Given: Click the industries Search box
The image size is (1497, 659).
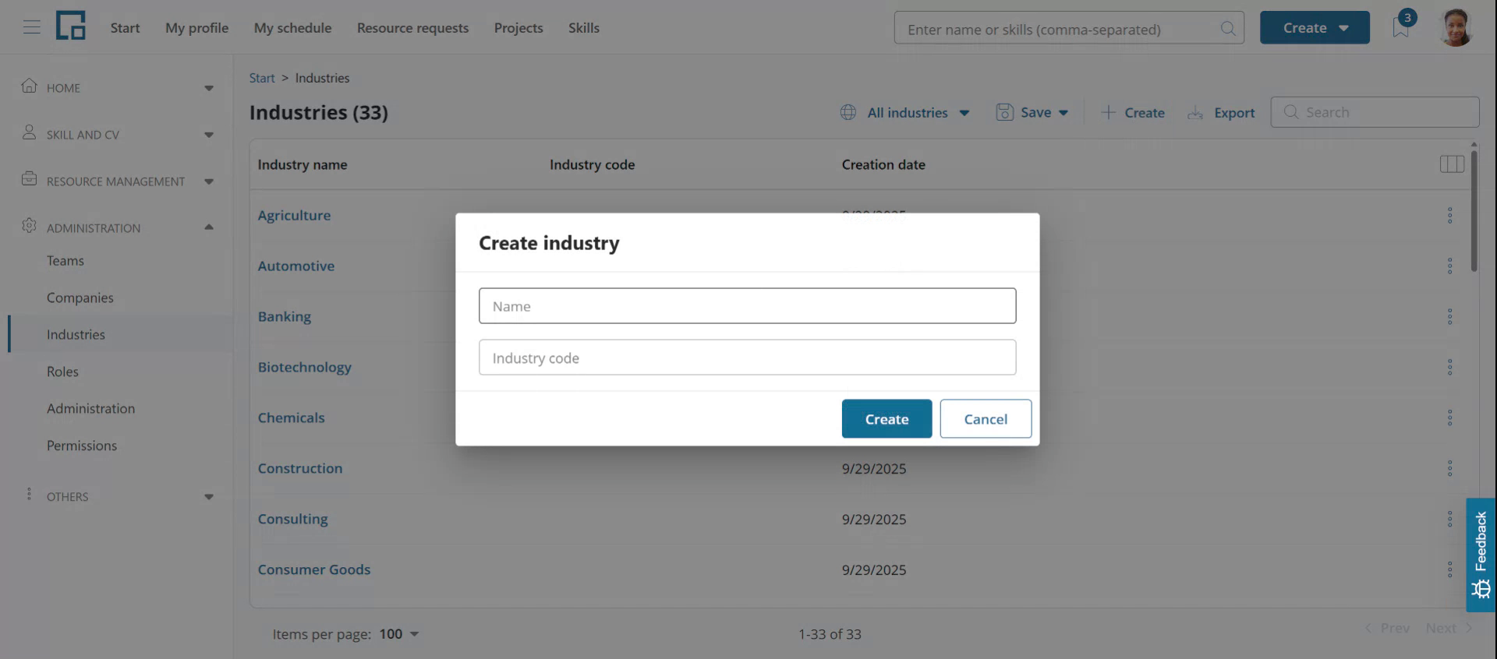Looking at the screenshot, I should click(x=1375, y=112).
